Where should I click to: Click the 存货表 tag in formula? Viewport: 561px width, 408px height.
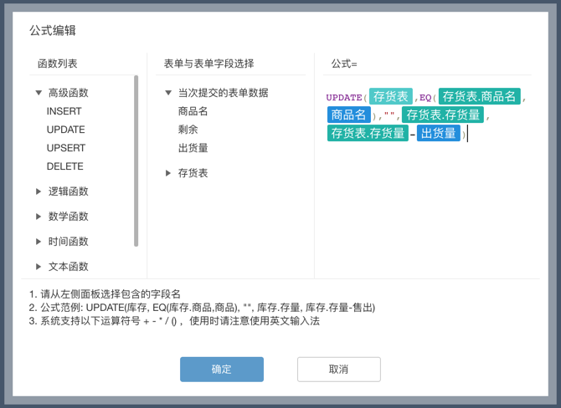click(391, 96)
